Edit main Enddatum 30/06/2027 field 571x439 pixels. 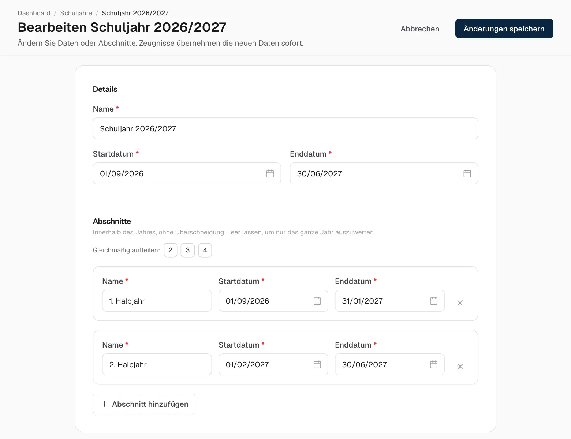click(384, 173)
